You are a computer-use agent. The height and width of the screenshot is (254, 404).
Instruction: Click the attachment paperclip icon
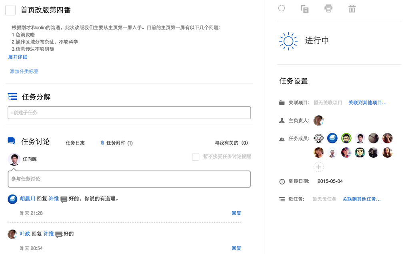(102, 143)
